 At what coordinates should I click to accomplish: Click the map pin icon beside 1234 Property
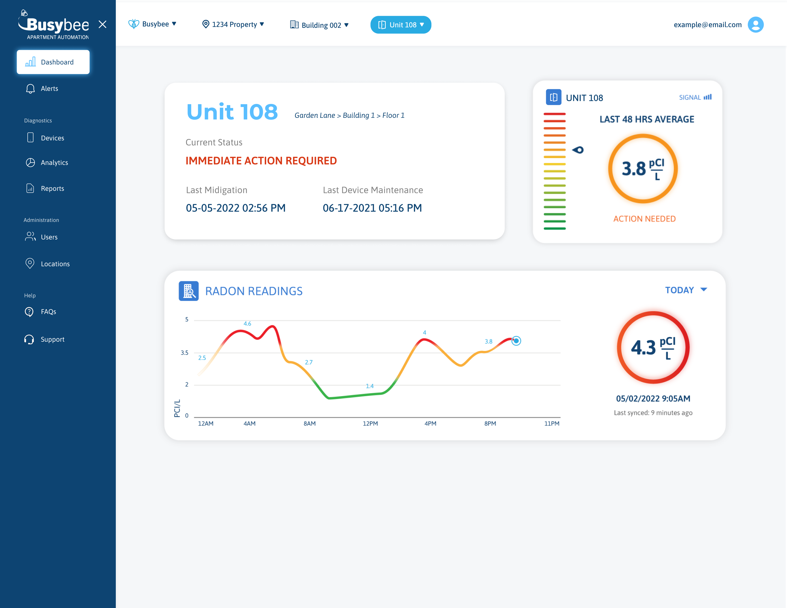click(x=206, y=24)
